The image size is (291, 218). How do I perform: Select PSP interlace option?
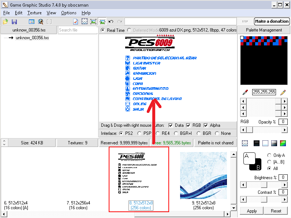click(x=139, y=133)
